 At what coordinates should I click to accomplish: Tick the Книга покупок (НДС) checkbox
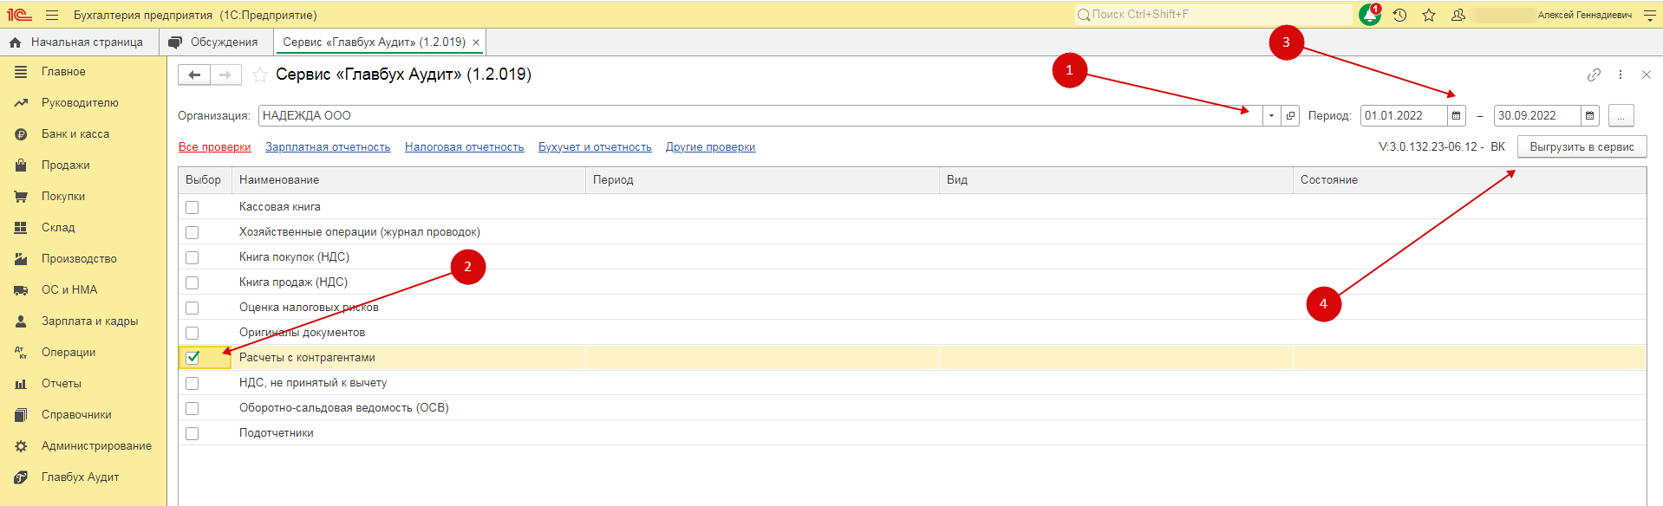(x=192, y=258)
